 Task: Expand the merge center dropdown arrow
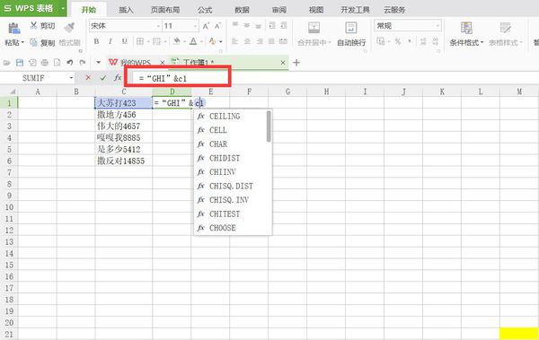coord(330,42)
